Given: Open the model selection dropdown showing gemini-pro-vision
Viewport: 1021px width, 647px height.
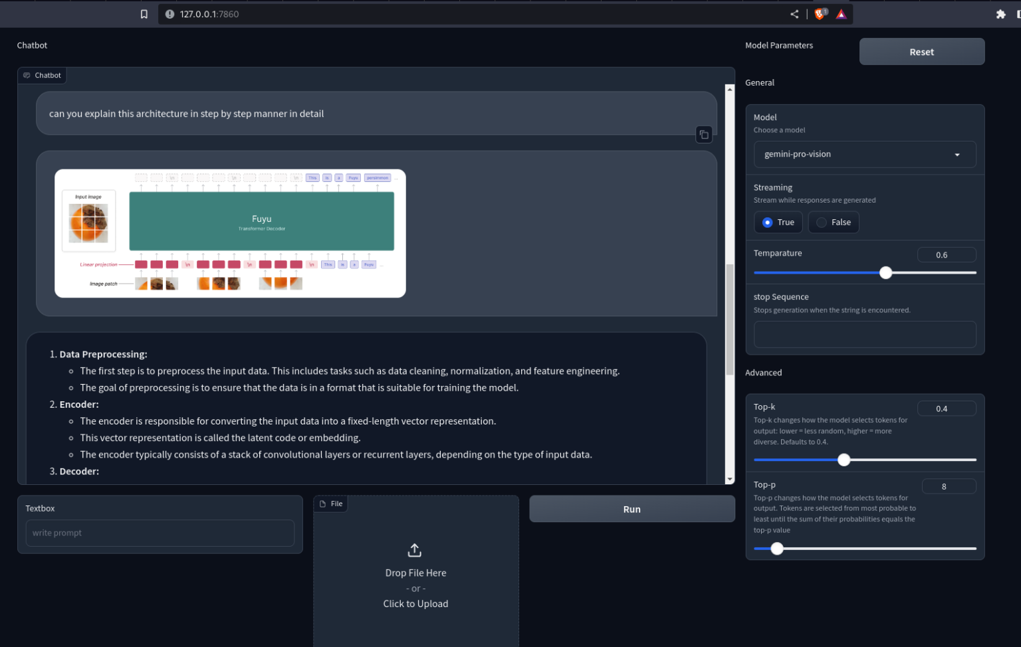Looking at the screenshot, I should coord(864,154).
